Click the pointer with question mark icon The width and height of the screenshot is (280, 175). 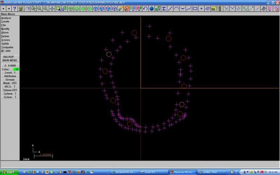27,8
